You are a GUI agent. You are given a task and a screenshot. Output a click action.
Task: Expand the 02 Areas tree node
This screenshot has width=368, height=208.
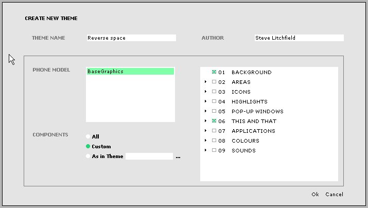(x=205, y=82)
